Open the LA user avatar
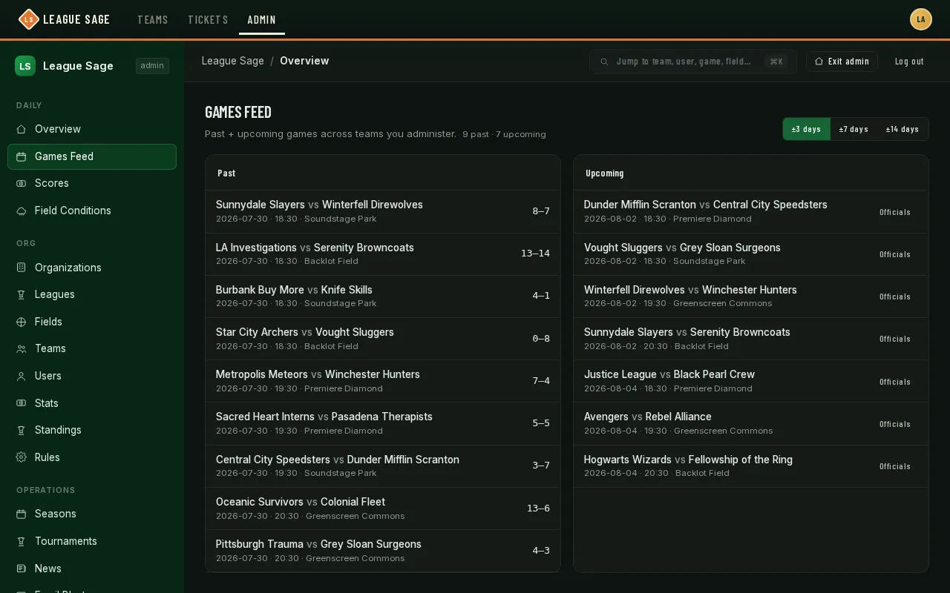 coord(921,19)
